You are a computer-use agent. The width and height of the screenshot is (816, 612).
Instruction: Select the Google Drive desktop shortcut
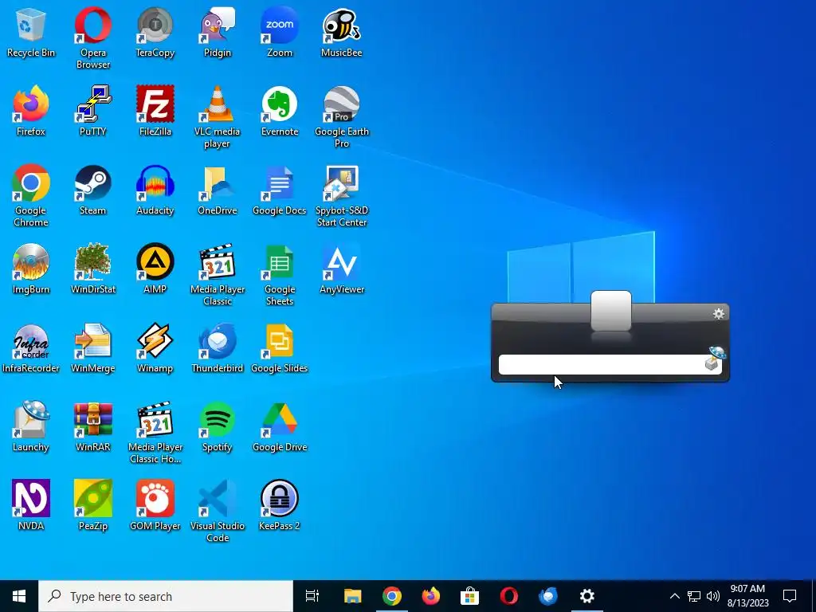(280, 427)
